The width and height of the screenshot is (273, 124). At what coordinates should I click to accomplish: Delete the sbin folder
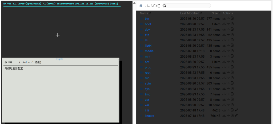(232, 83)
